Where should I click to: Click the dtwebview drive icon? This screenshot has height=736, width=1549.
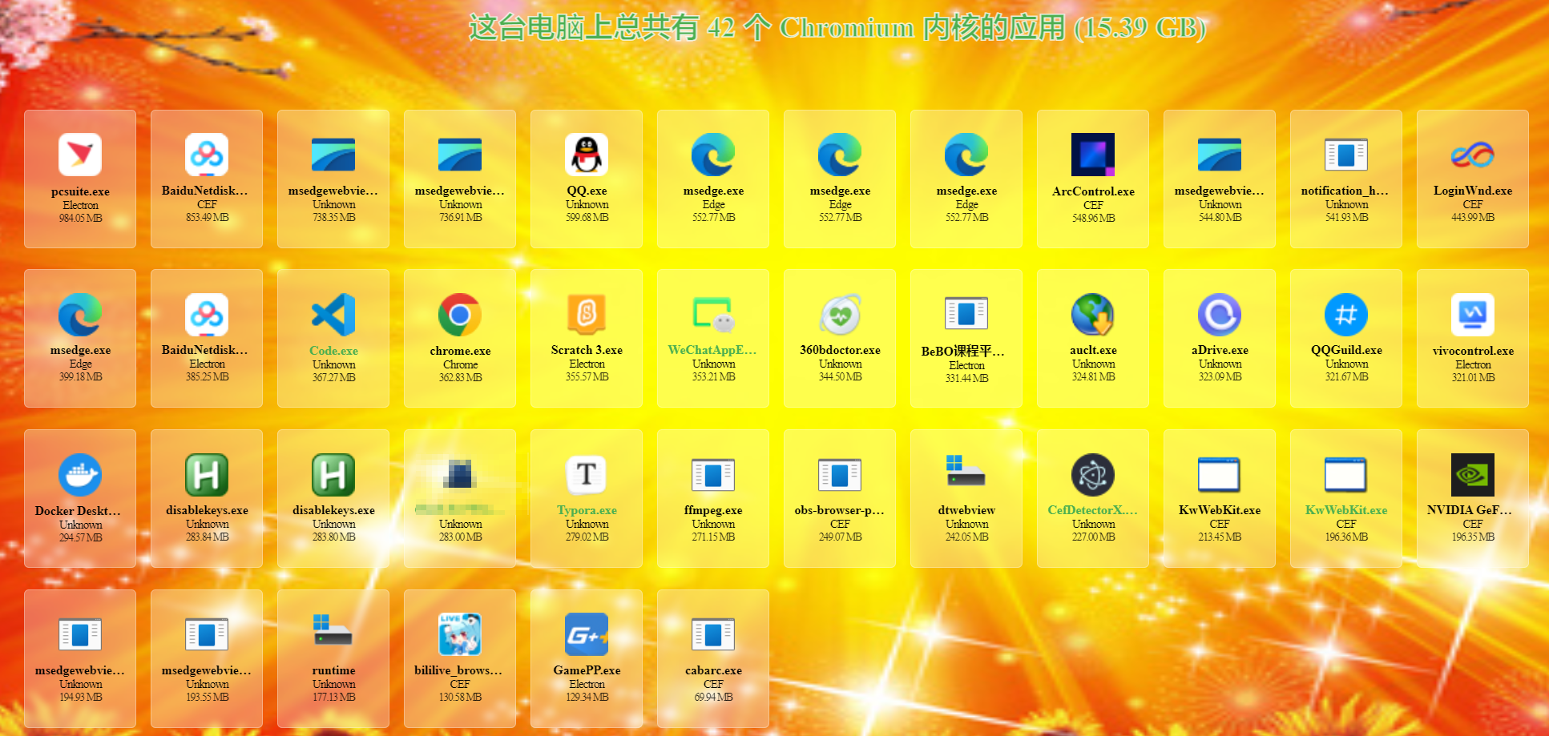(966, 471)
